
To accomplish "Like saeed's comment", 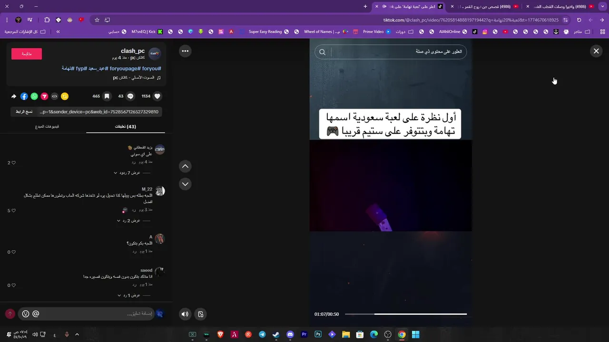I will coord(13,285).
